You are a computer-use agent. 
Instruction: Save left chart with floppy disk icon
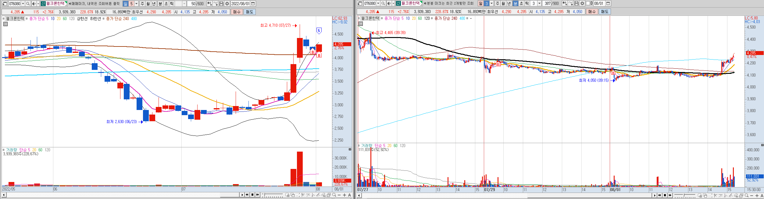(221, 4)
